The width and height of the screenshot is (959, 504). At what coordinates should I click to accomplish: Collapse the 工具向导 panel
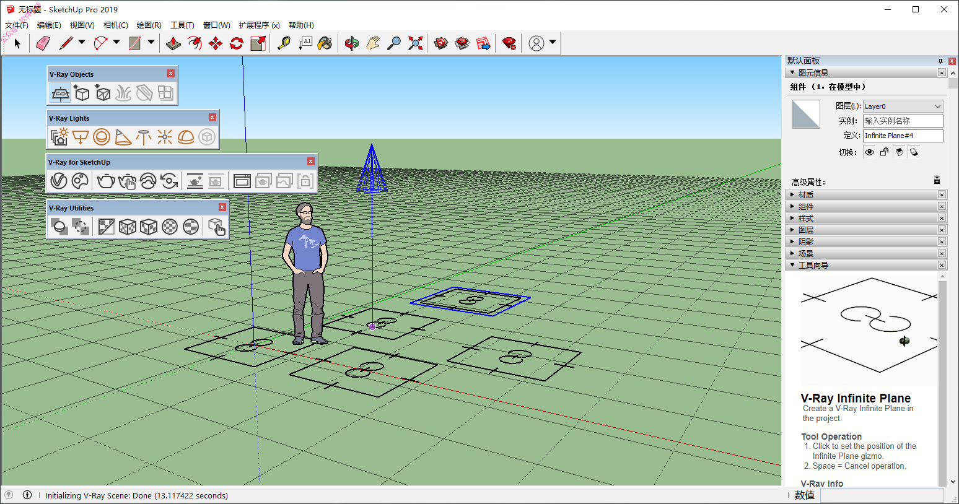(865, 266)
